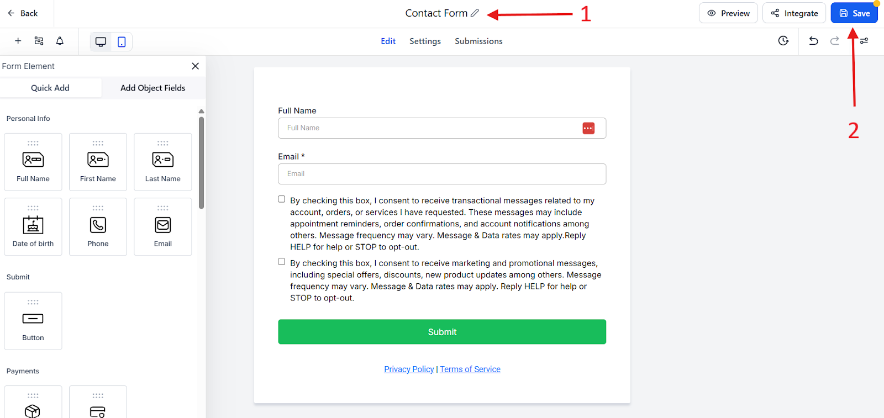Switch to mobile preview mode
Viewport: 884px width, 418px height.
point(121,41)
